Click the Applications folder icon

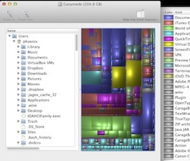(x=23, y=100)
